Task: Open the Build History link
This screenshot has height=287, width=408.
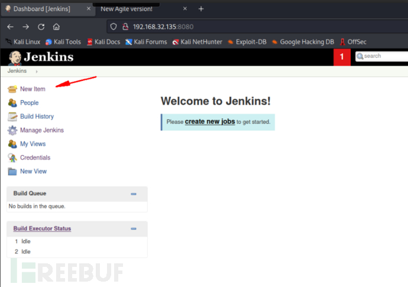Action: tap(37, 117)
